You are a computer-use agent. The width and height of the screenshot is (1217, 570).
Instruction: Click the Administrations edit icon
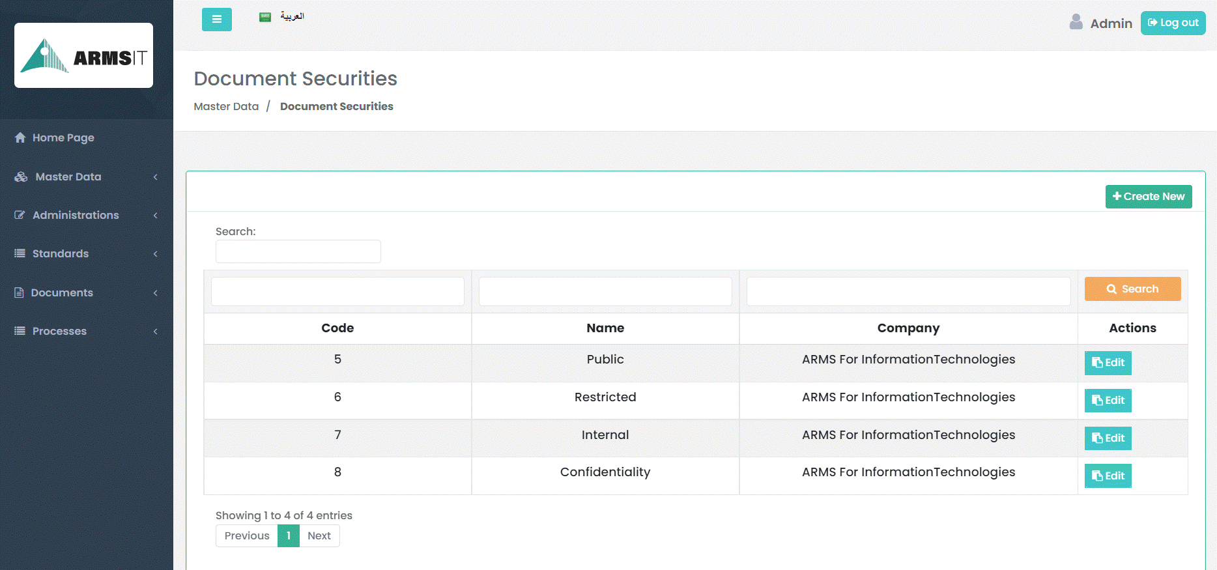[20, 215]
